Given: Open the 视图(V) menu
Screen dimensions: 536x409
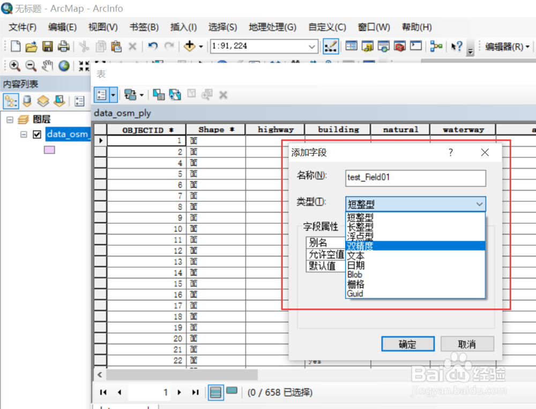Looking at the screenshot, I should [x=103, y=27].
